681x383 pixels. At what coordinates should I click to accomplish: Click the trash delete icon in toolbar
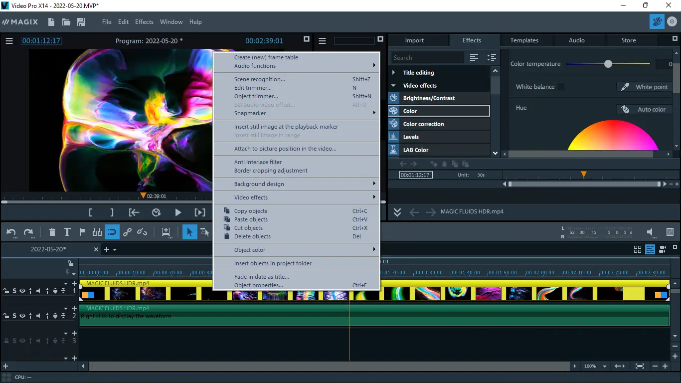point(52,232)
